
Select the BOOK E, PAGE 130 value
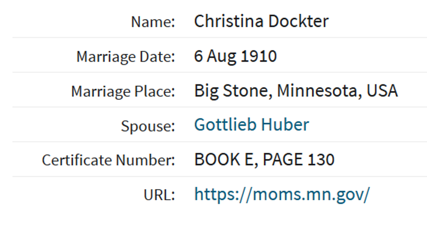(x=264, y=159)
